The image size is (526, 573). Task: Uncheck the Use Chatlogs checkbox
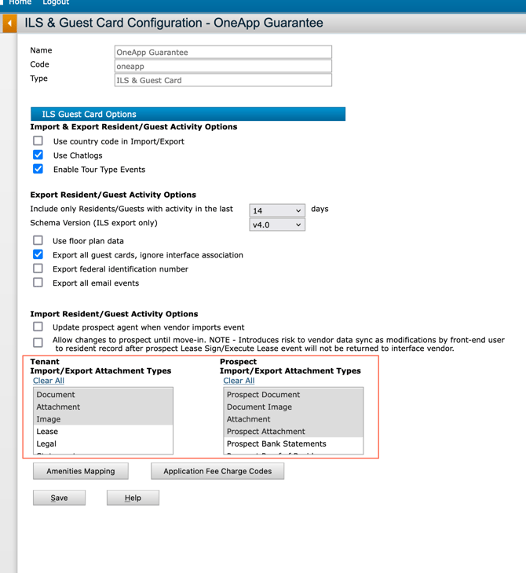coord(38,155)
